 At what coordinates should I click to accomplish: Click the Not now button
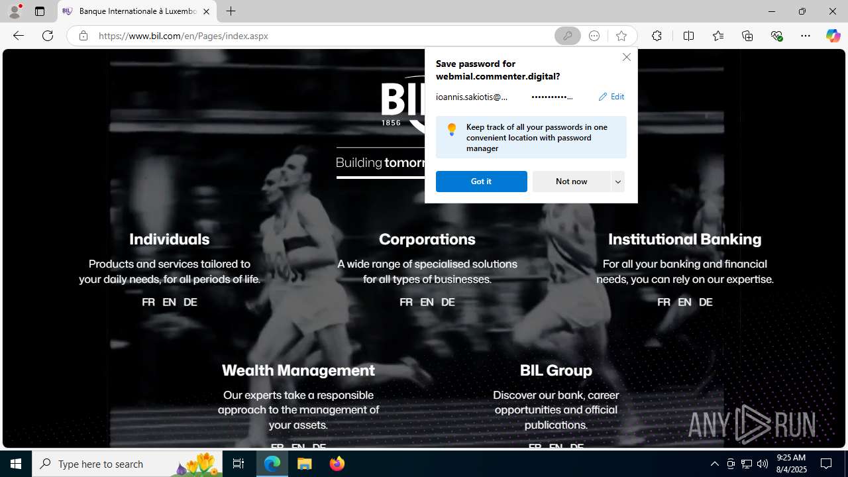coord(571,182)
